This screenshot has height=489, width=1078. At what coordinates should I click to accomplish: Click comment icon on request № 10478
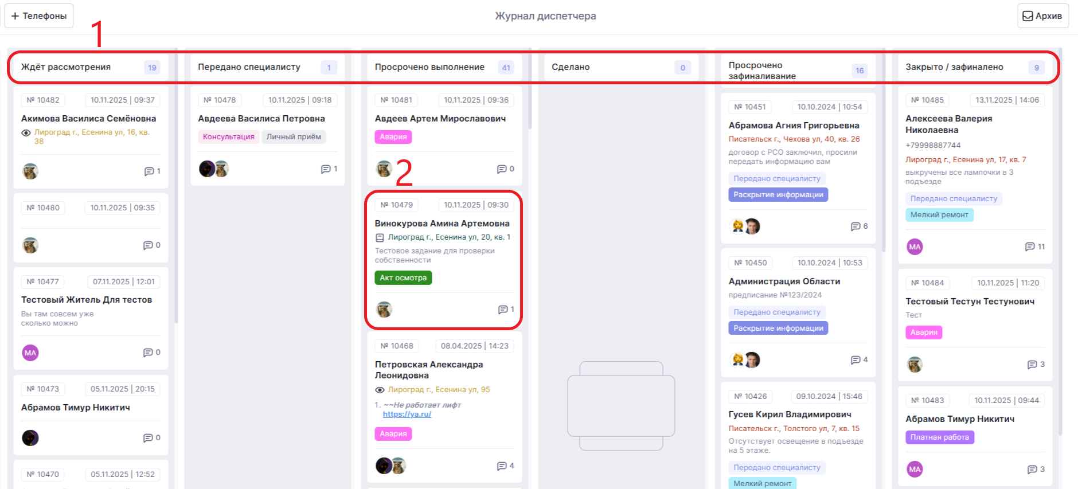[326, 169]
